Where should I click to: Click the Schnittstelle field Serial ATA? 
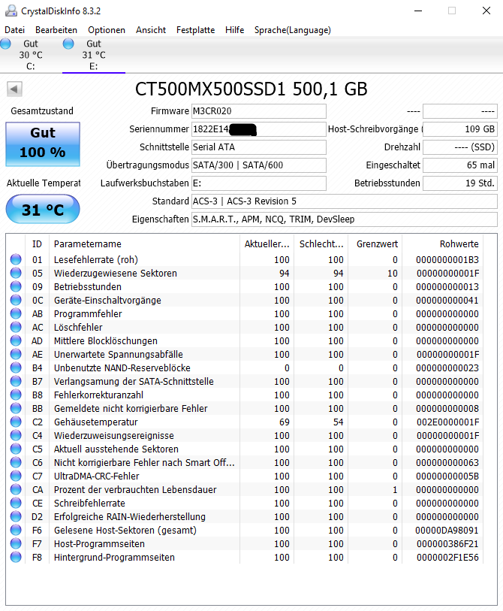point(258,147)
